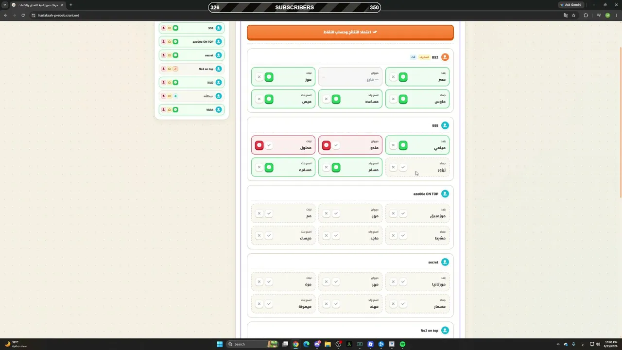Screen dimensions: 622x350
Task: Approve ملدو answer with checkmark
Action: tap(336, 145)
